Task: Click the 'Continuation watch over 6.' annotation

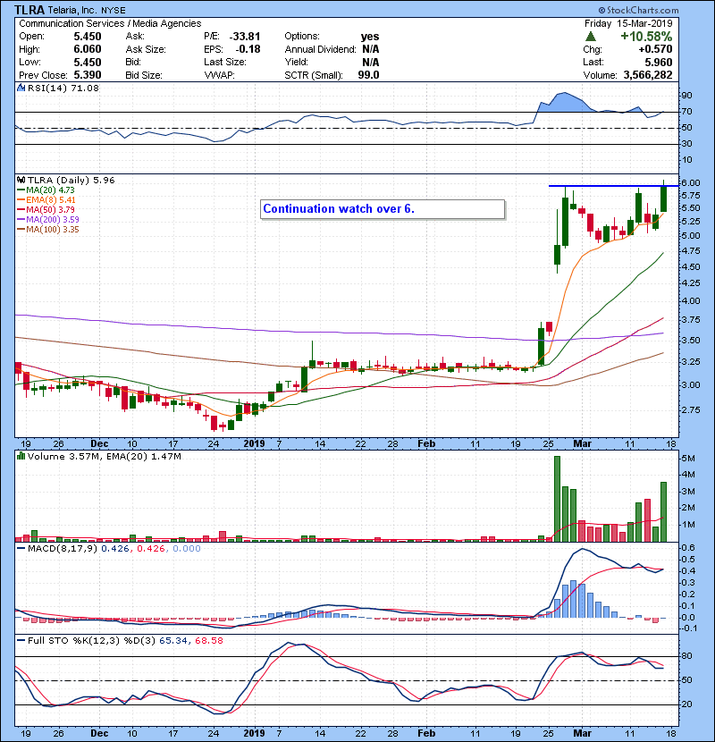Action: (383, 209)
